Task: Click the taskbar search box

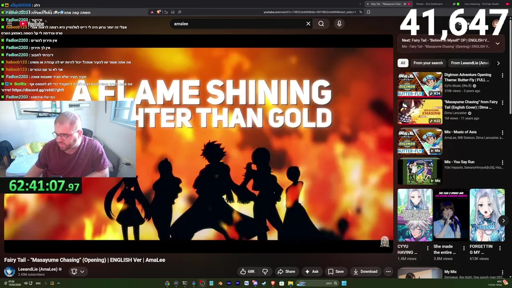Action: click(318, 283)
